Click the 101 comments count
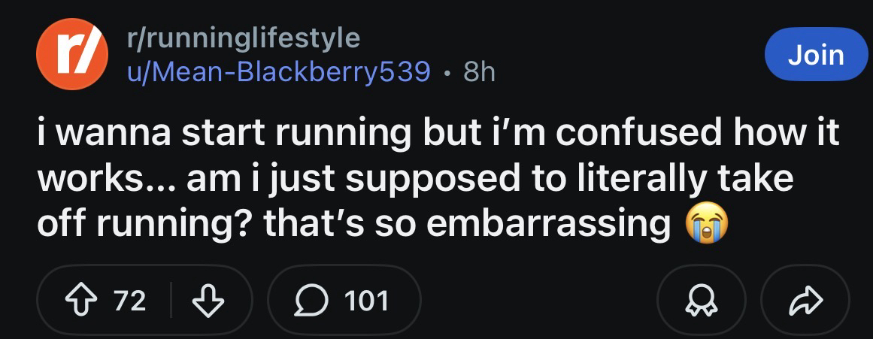The height and width of the screenshot is (339, 873). [x=367, y=301]
